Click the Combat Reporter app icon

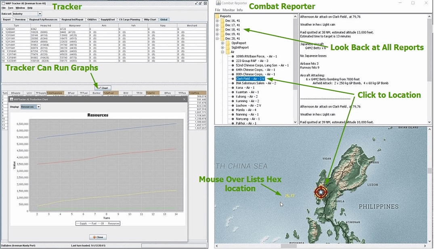click(x=218, y=3)
